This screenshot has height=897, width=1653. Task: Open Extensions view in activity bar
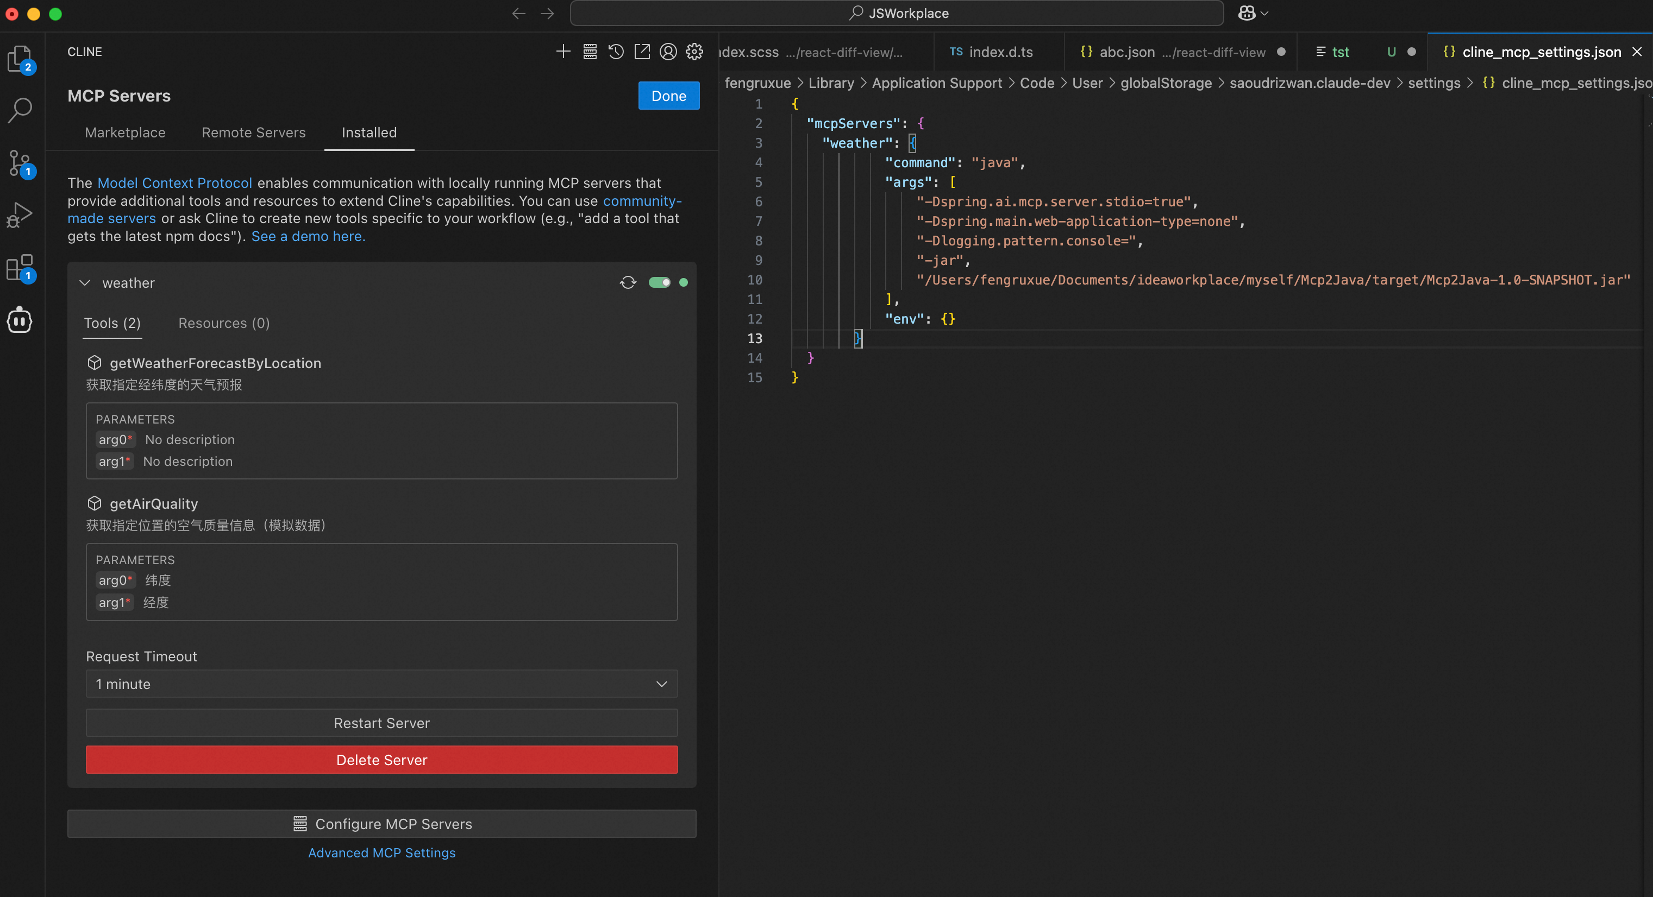coord(20,267)
